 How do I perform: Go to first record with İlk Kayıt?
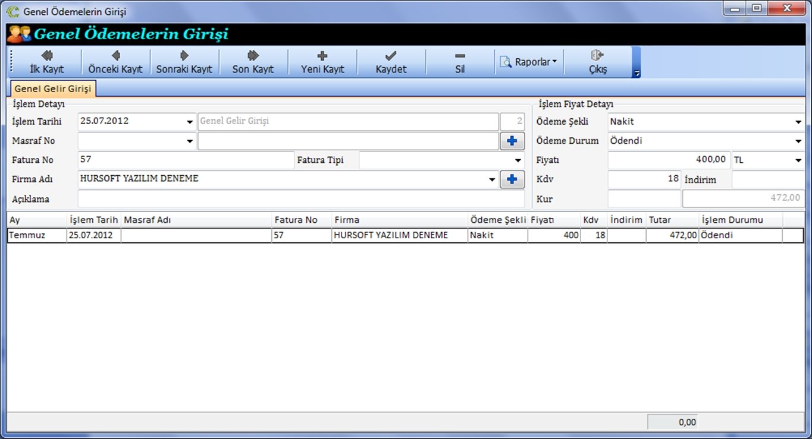tap(46, 62)
